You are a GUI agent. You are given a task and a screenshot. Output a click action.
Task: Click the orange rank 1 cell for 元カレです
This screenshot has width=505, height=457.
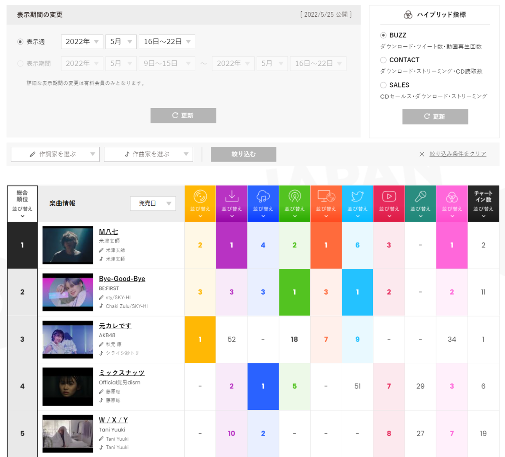pyautogui.click(x=200, y=340)
